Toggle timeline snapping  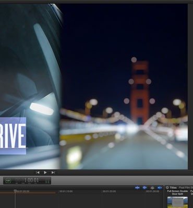point(160,188)
